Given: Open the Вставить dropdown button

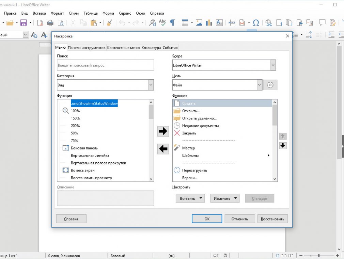Looking at the screenshot, I should click(190, 198).
